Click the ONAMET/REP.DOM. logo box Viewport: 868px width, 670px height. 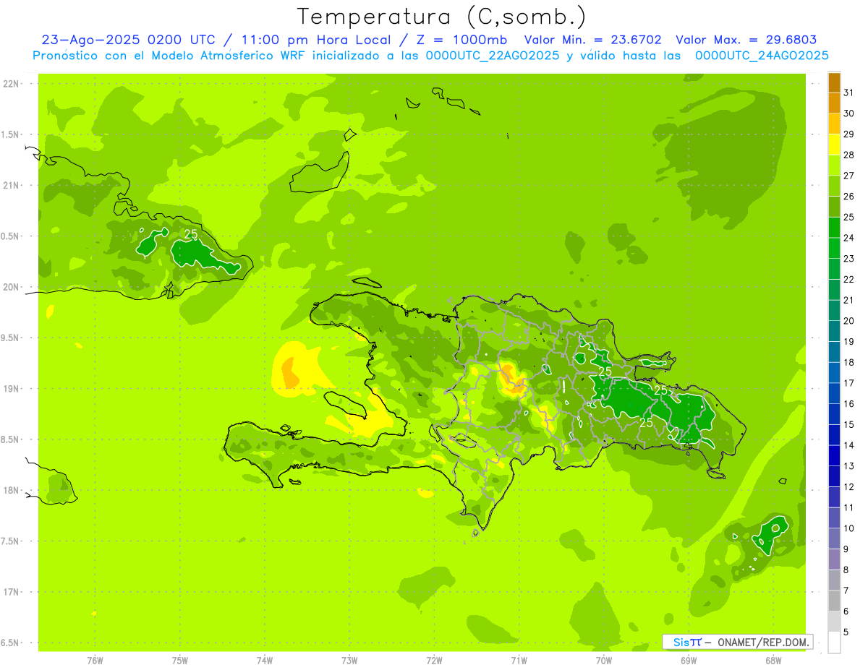(x=737, y=642)
